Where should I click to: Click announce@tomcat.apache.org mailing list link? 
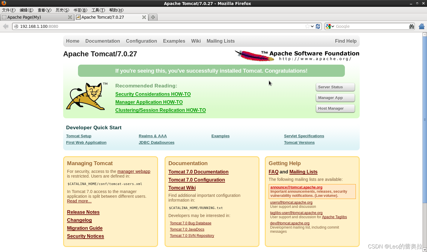(296, 187)
